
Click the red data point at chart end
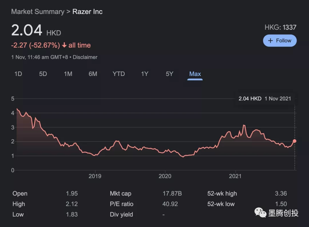[x=294, y=141]
